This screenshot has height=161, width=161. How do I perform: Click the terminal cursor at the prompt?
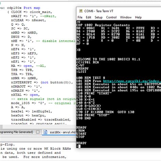(79, 146)
